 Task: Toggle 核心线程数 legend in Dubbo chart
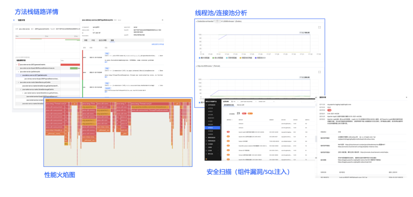point(218,57)
